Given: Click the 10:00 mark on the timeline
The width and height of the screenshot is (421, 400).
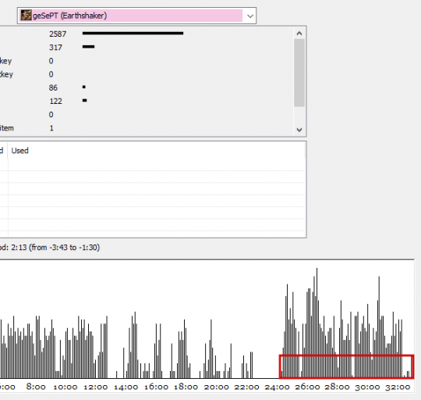Looking at the screenshot, I should (65, 387).
